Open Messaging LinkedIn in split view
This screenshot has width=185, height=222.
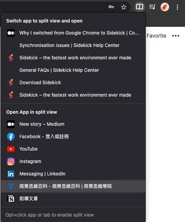[x=73, y=174]
